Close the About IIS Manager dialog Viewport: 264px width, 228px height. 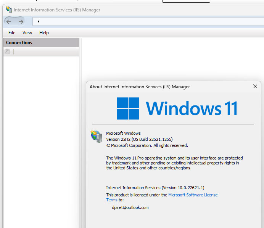point(255,86)
